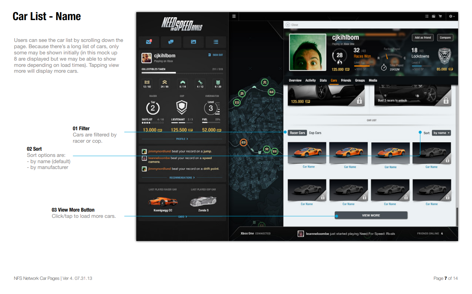This screenshot has height=294, width=472.
Task: Click the list view icon in top bar
Action: point(427,16)
